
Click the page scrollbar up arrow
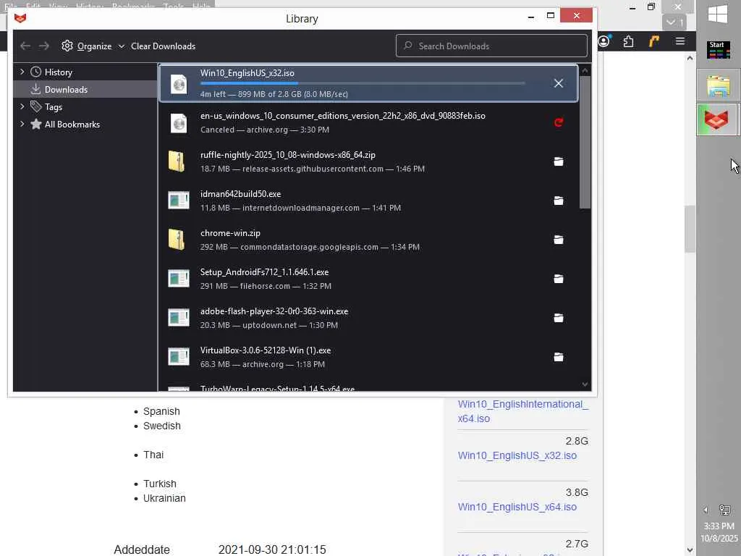[690, 58]
